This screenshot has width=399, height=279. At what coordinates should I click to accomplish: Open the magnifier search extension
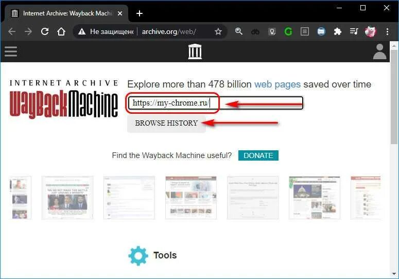239,31
